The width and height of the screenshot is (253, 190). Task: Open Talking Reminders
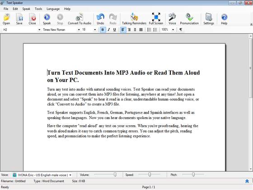tap(134, 19)
